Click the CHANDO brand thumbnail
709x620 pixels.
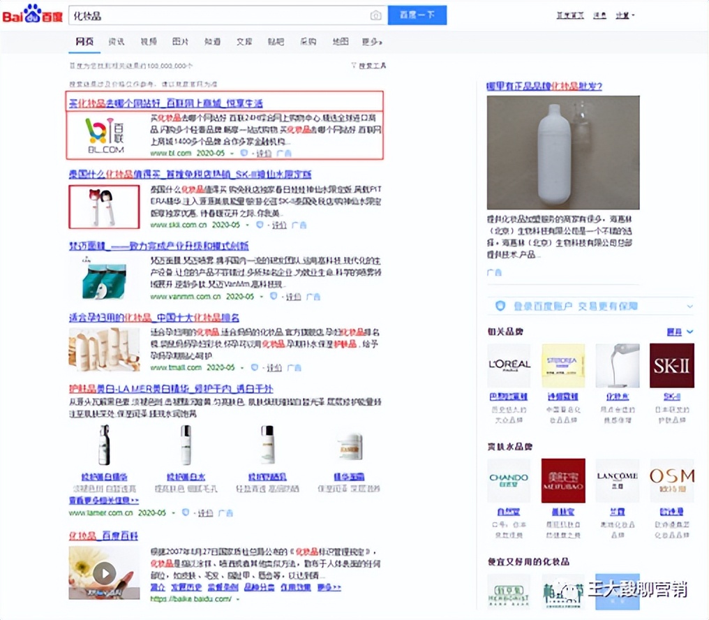[508, 480]
